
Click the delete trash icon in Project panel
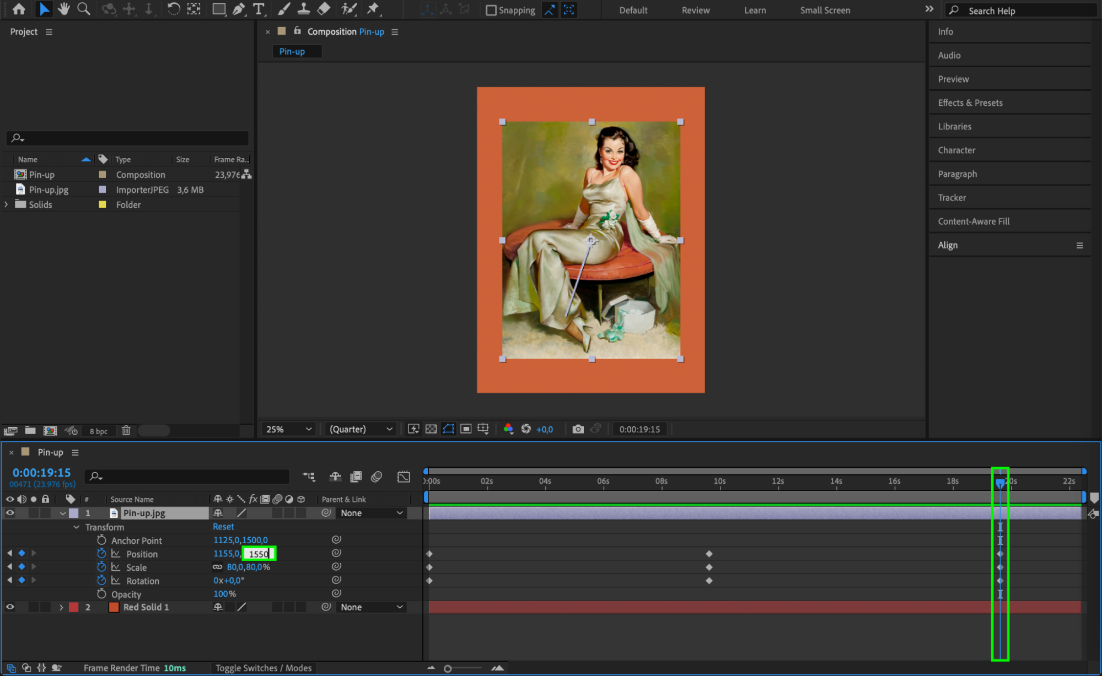(x=126, y=431)
